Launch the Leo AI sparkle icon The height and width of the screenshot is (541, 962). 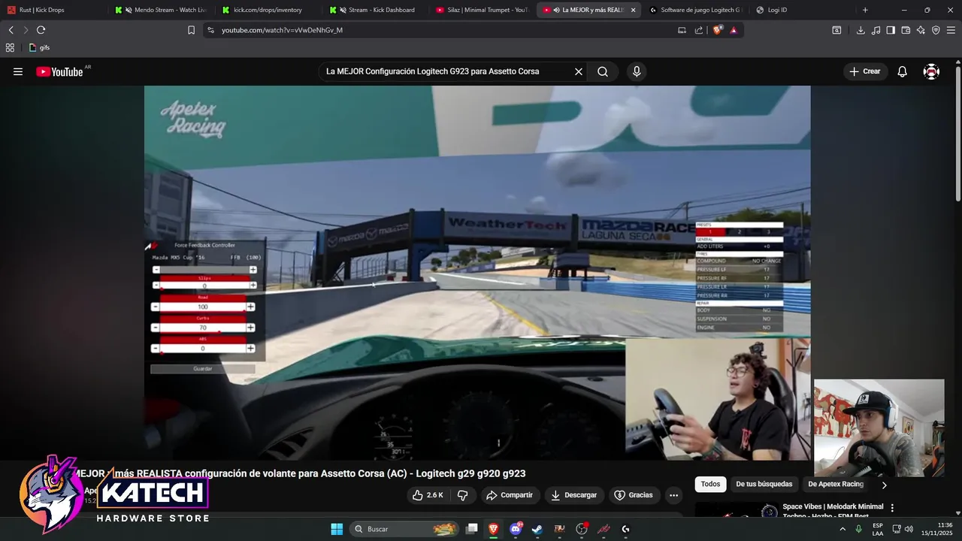click(921, 30)
